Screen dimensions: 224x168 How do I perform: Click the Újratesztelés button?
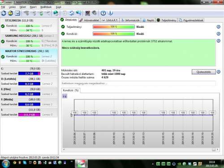click(x=203, y=72)
